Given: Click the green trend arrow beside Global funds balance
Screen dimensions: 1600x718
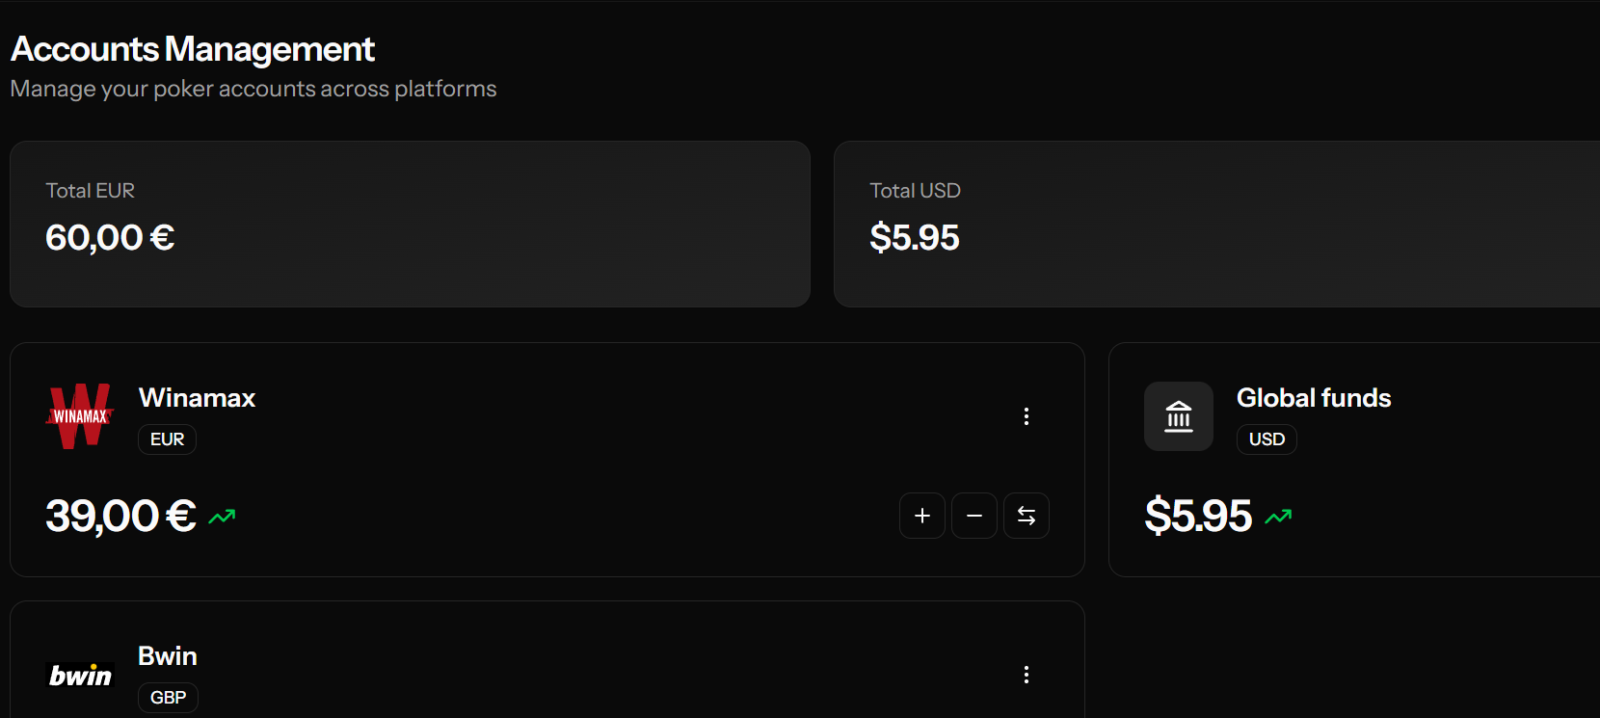Looking at the screenshot, I should pos(1278,517).
